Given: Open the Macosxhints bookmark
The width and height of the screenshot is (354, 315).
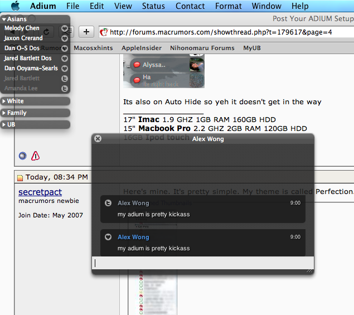Looking at the screenshot, I should (93, 48).
